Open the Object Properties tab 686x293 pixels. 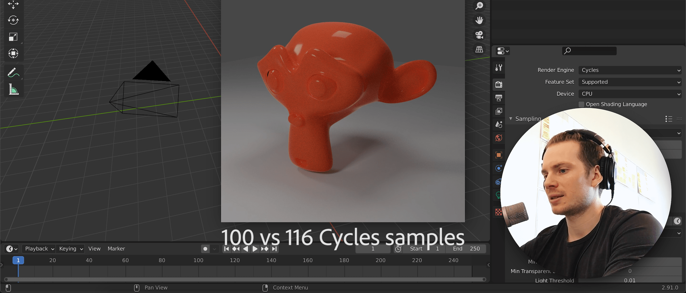498,155
